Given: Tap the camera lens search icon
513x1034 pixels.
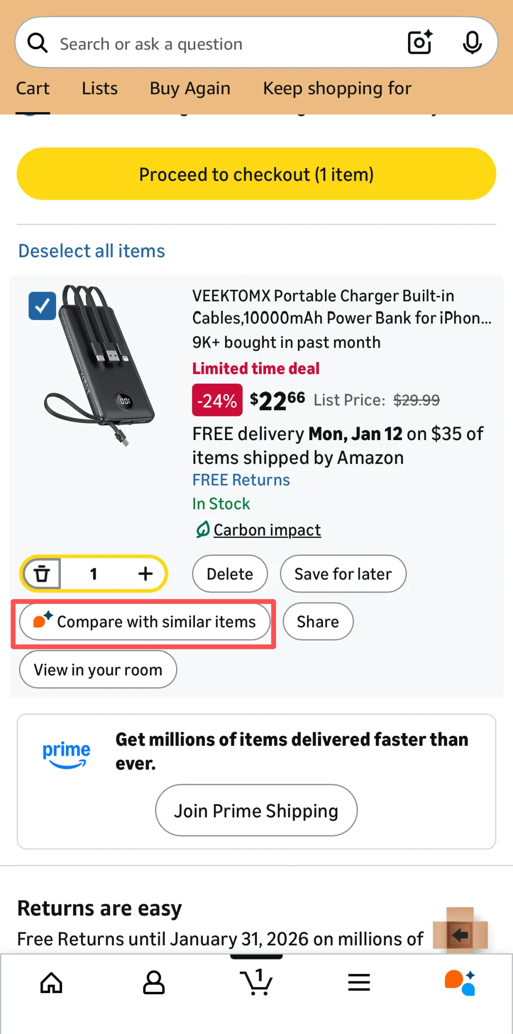Looking at the screenshot, I should (420, 43).
